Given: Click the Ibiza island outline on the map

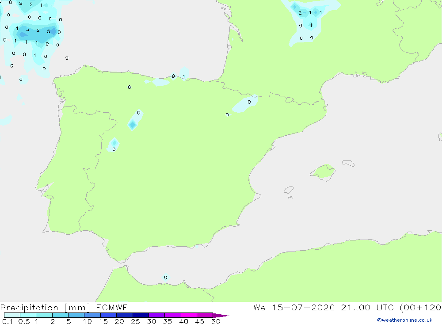Looking at the screenshot, I should click(289, 190).
